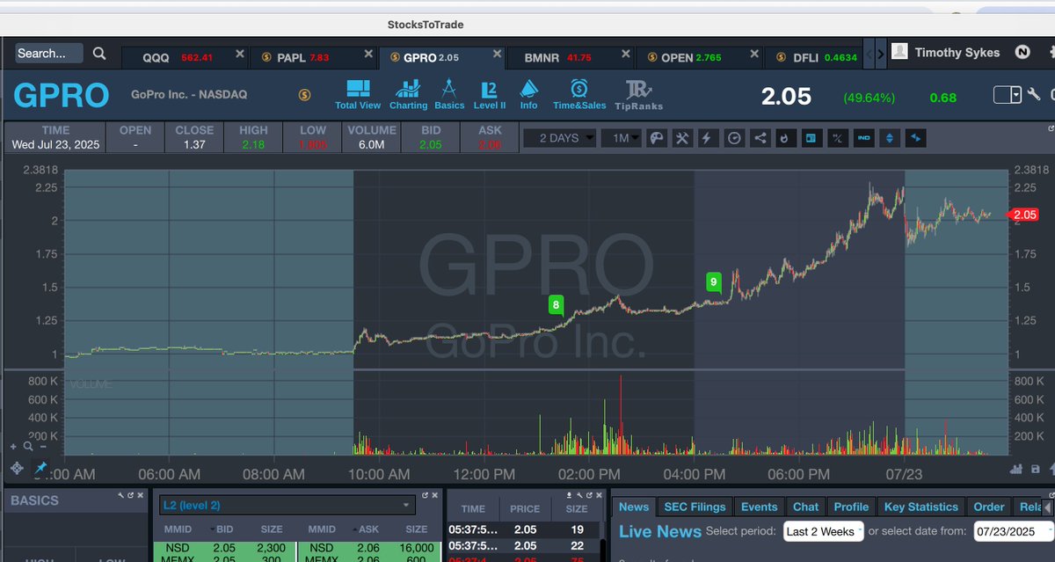Click the search magnifier icon
This screenshot has height=562, width=1055.
pos(99,54)
